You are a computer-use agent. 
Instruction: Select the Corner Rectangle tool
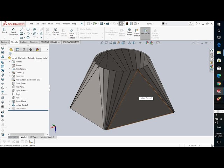(21, 34)
